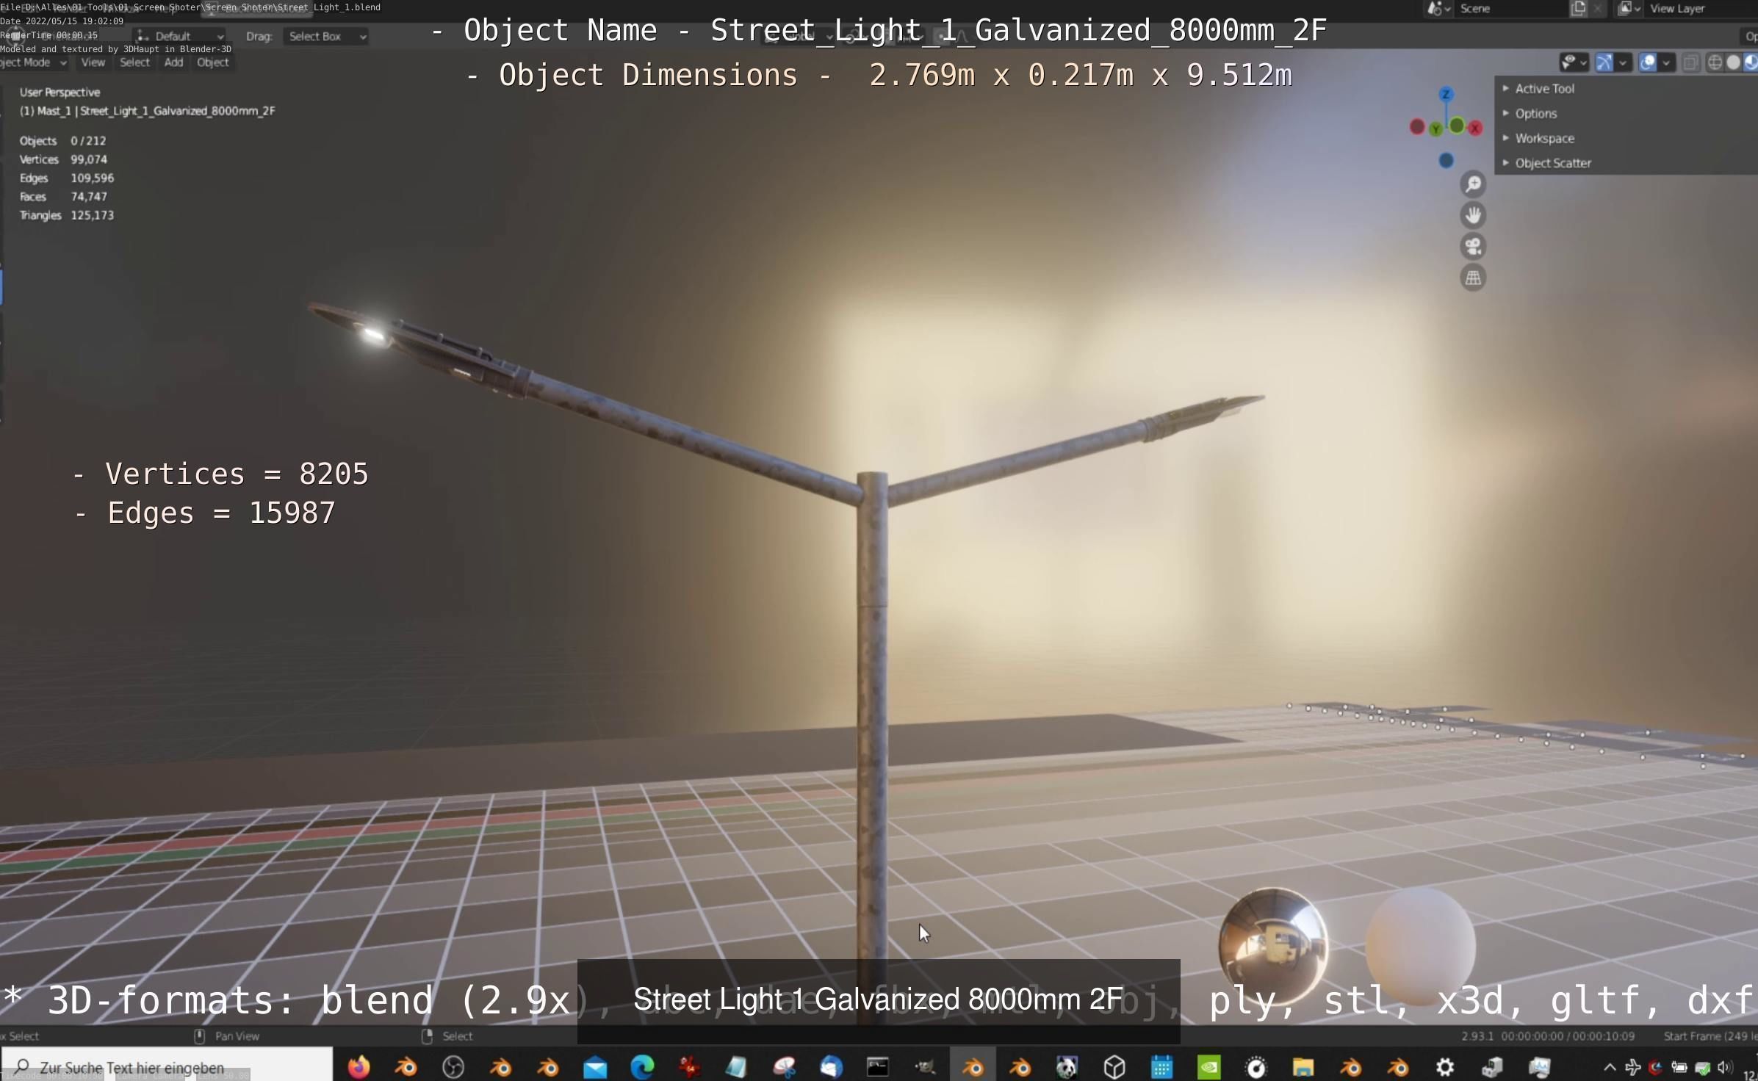Open the Settings gear in taskbar
The image size is (1758, 1081).
point(1445,1067)
